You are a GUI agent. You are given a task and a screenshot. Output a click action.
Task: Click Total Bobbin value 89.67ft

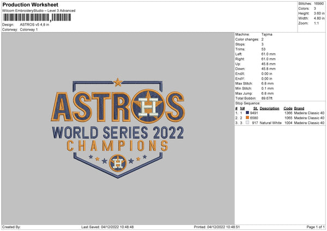click(267, 99)
